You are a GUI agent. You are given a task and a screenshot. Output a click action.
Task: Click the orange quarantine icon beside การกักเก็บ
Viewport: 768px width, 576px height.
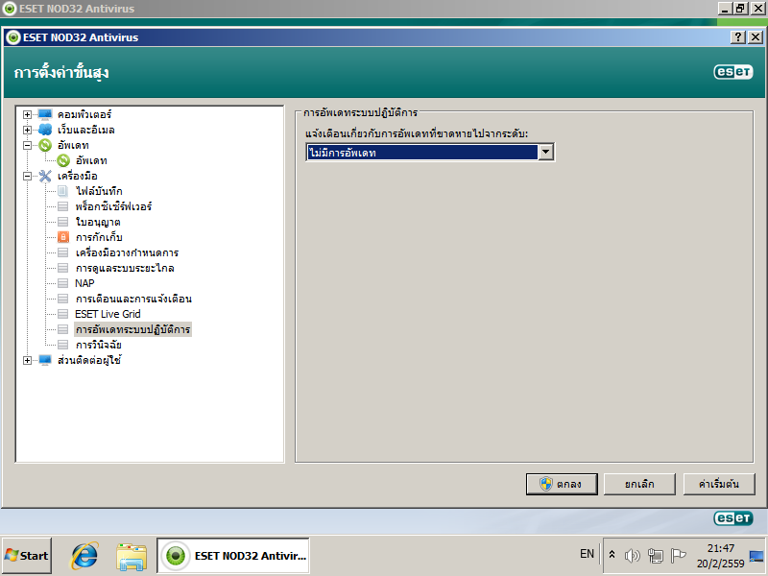coord(62,237)
